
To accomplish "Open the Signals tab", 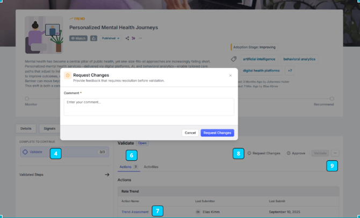I will click(x=49, y=129).
